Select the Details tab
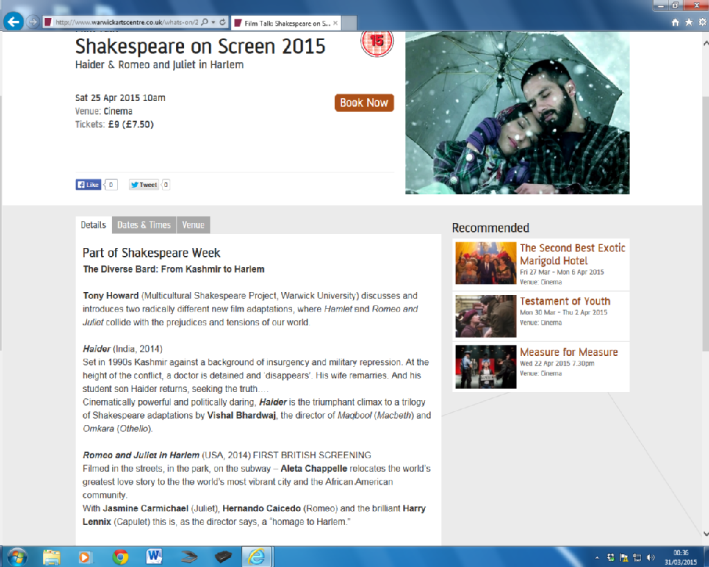The height and width of the screenshot is (567, 709). pyautogui.click(x=93, y=225)
